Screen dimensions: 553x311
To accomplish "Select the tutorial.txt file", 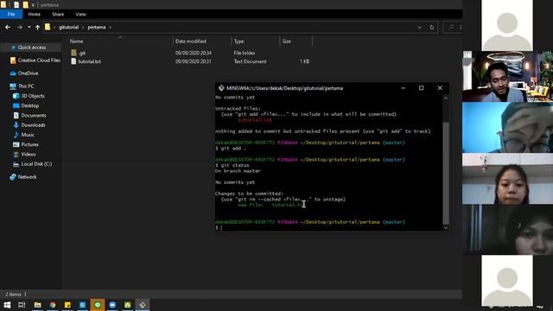I will click(x=89, y=61).
